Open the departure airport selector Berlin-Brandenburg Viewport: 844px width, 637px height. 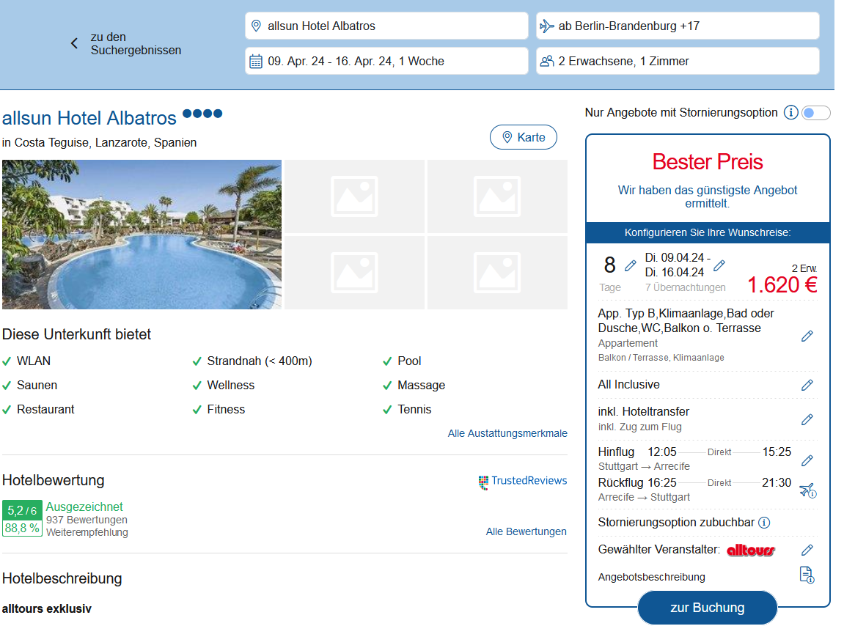[x=677, y=26]
